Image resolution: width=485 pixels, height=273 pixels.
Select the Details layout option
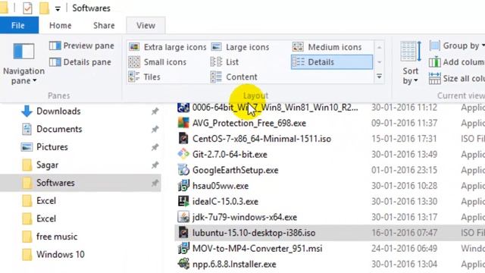pyautogui.click(x=332, y=62)
